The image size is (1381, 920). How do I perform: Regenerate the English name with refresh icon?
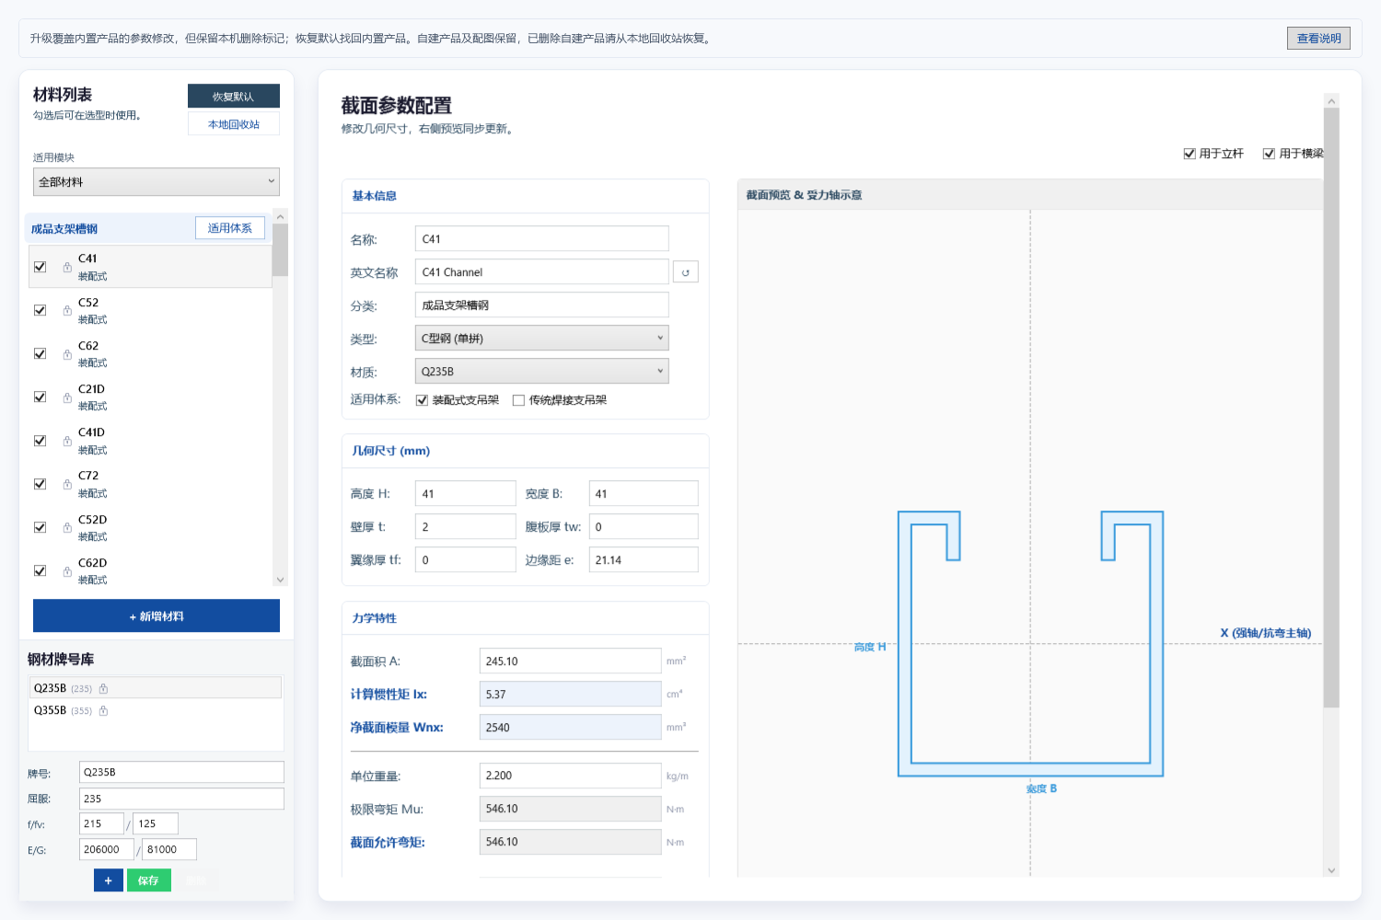coord(686,272)
